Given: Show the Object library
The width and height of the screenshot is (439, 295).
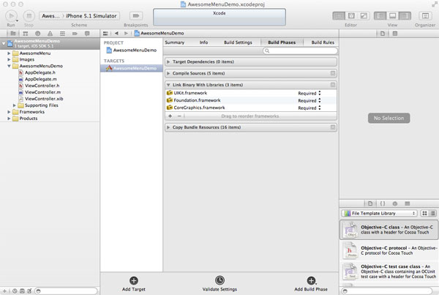Looking at the screenshot, I should (x=395, y=203).
